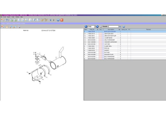This screenshot has width=166, height=115.
Task: Select the MUFFLER SUB ASSY row
Action: tap(111, 32)
